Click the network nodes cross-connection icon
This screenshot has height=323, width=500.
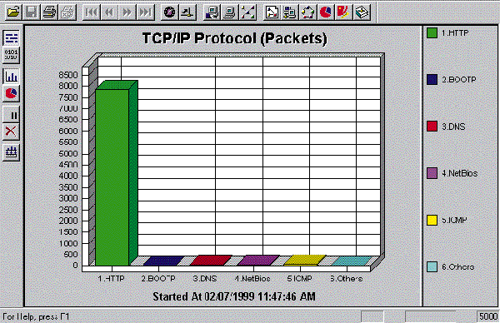click(x=247, y=12)
